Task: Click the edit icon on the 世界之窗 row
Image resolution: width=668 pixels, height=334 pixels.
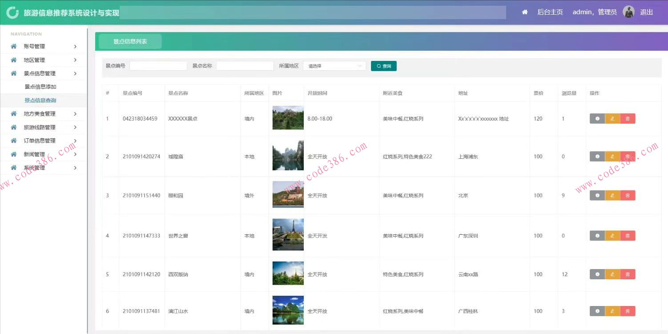Action: coord(612,235)
